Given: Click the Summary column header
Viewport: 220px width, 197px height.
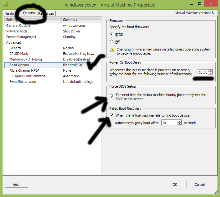Looking at the screenshot, I should click(x=79, y=20).
